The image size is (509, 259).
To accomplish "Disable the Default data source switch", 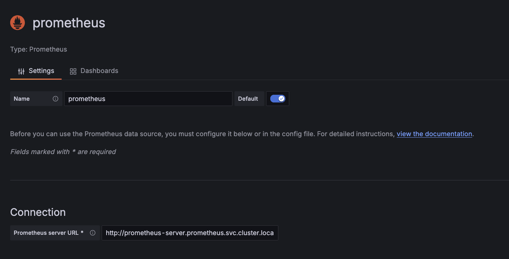I will coord(277,99).
